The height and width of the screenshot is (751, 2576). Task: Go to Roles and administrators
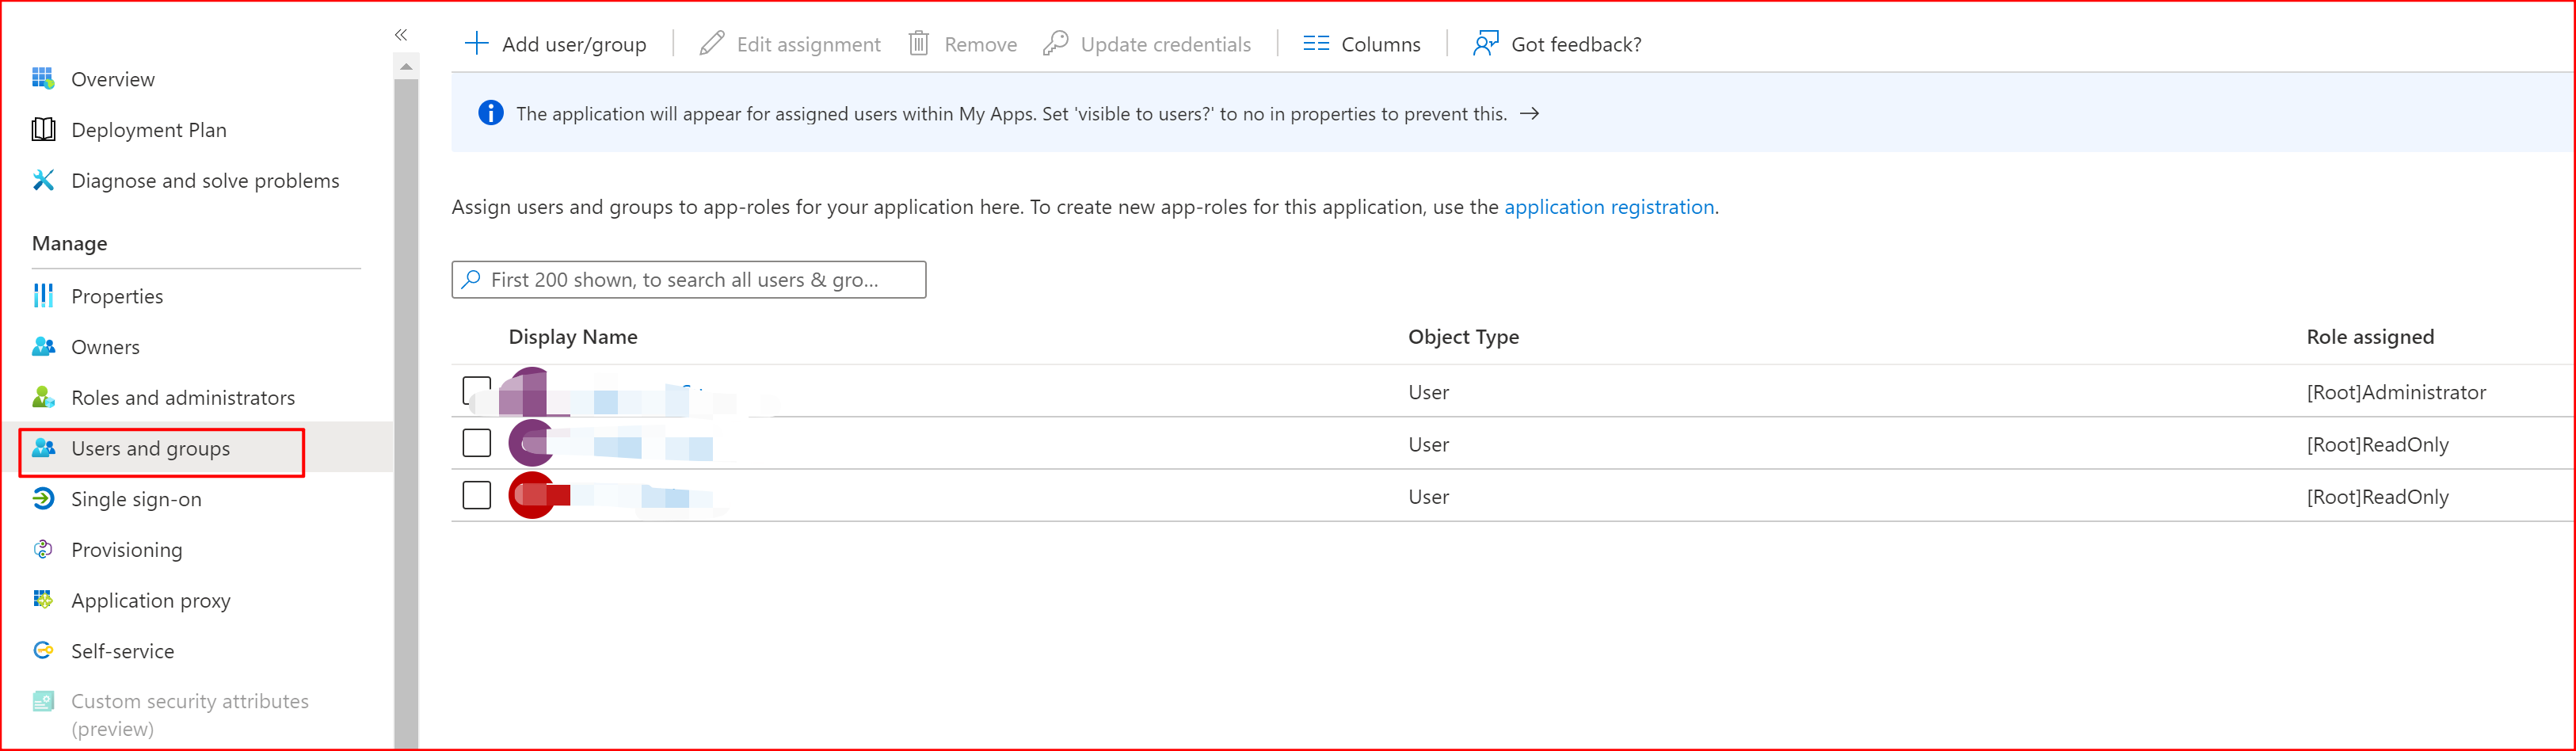click(x=182, y=397)
